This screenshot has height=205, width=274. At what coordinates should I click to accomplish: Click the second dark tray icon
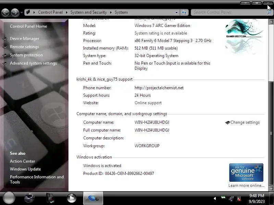231,199
